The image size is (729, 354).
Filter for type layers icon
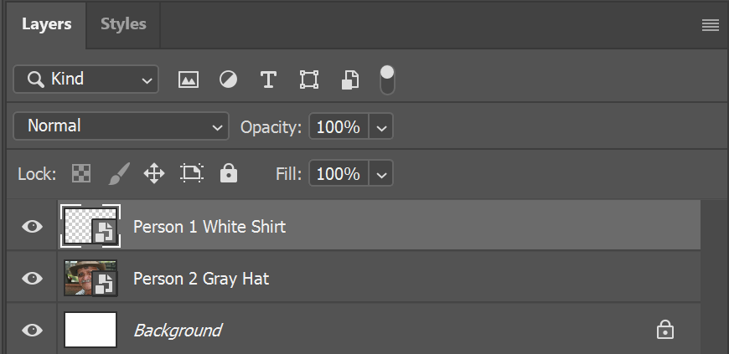point(268,80)
